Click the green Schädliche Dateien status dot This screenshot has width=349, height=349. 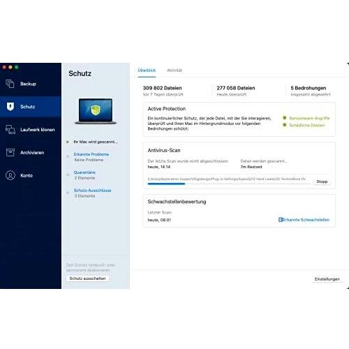(x=284, y=125)
